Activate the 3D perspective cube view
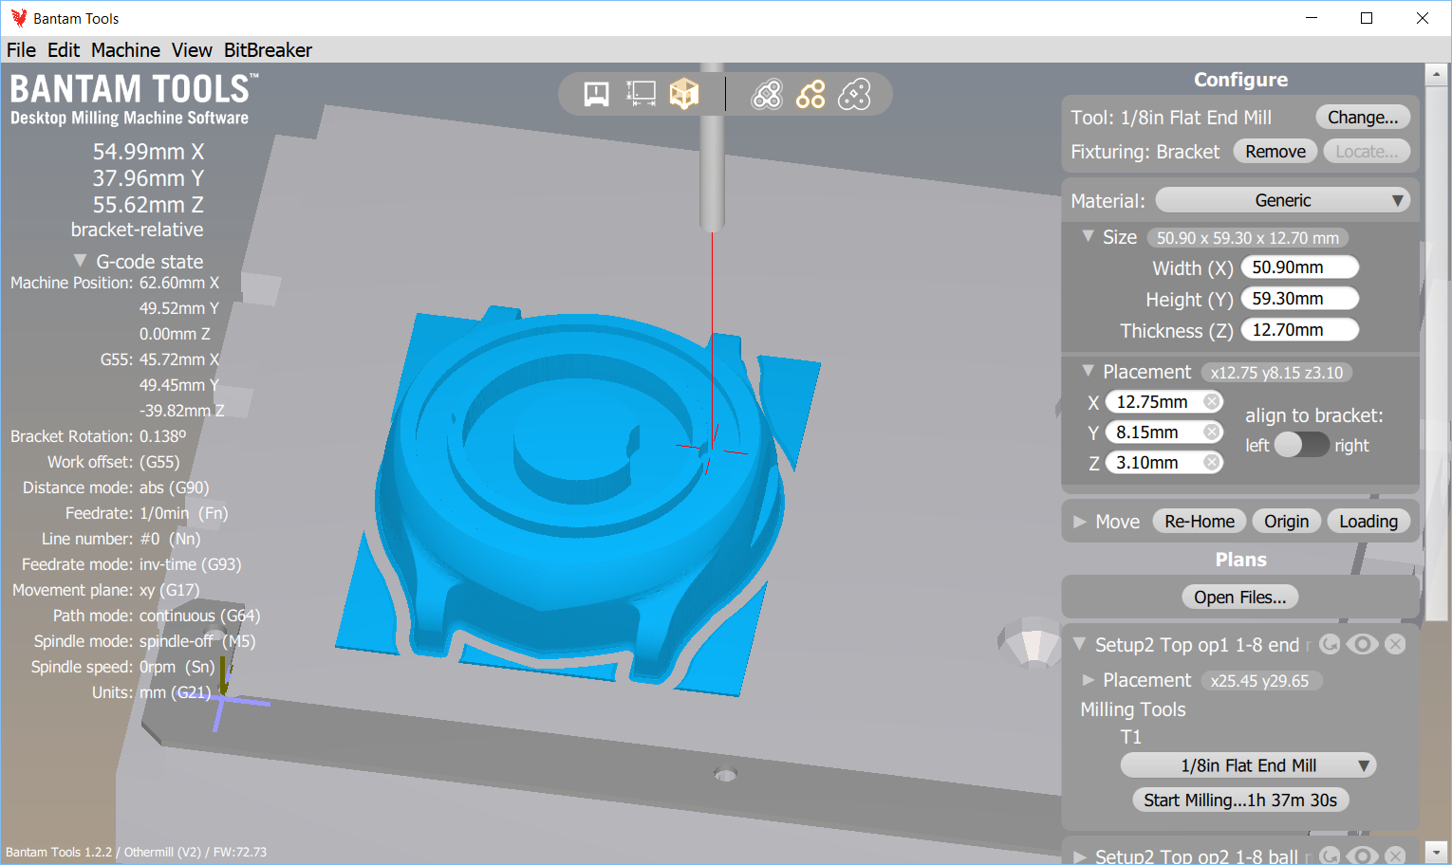The image size is (1452, 865). click(684, 93)
